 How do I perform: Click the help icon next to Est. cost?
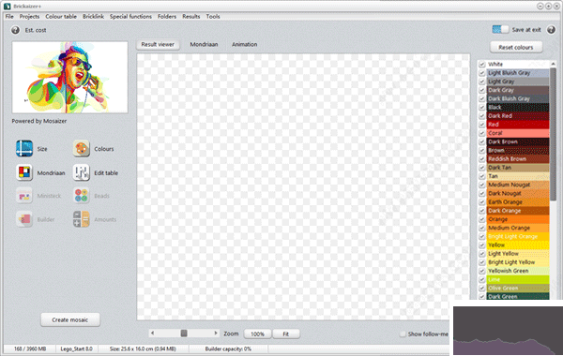pyautogui.click(x=15, y=30)
